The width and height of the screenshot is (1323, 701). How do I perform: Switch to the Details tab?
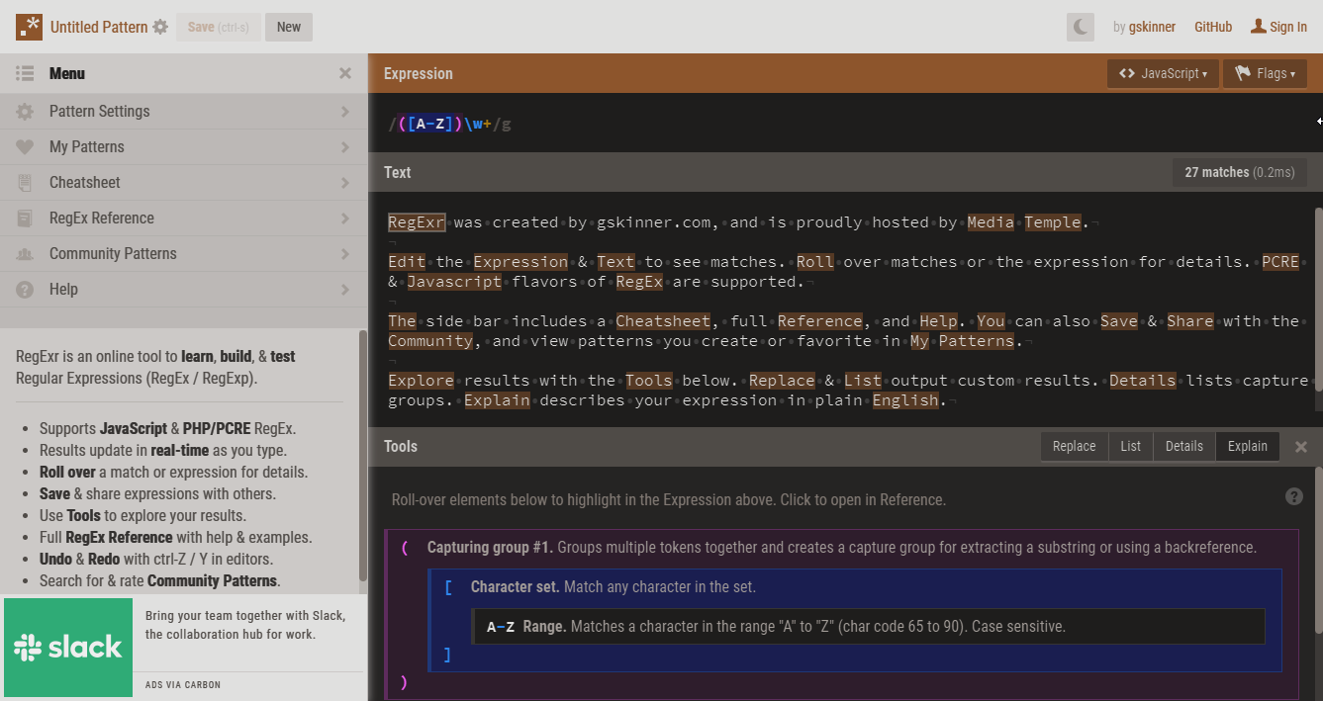pos(1183,446)
